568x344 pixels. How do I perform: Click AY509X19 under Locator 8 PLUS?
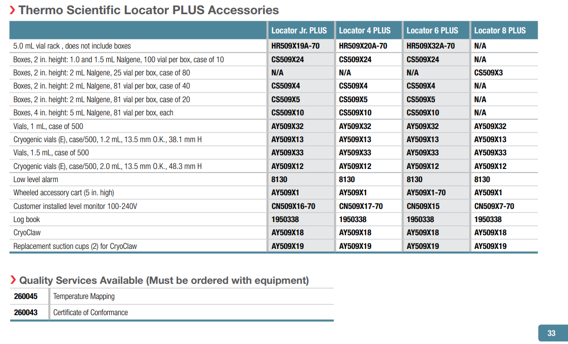click(490, 246)
